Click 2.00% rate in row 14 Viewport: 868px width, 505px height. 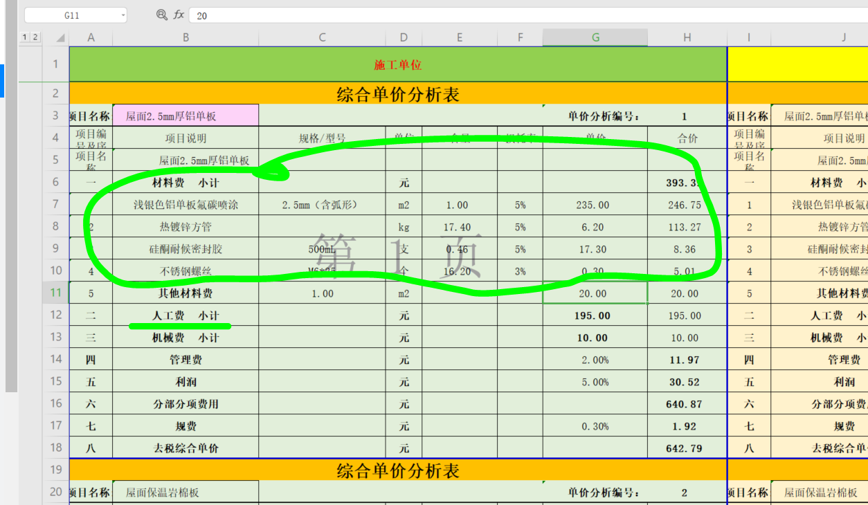(595, 360)
